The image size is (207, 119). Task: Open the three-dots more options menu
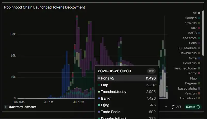click(165, 107)
